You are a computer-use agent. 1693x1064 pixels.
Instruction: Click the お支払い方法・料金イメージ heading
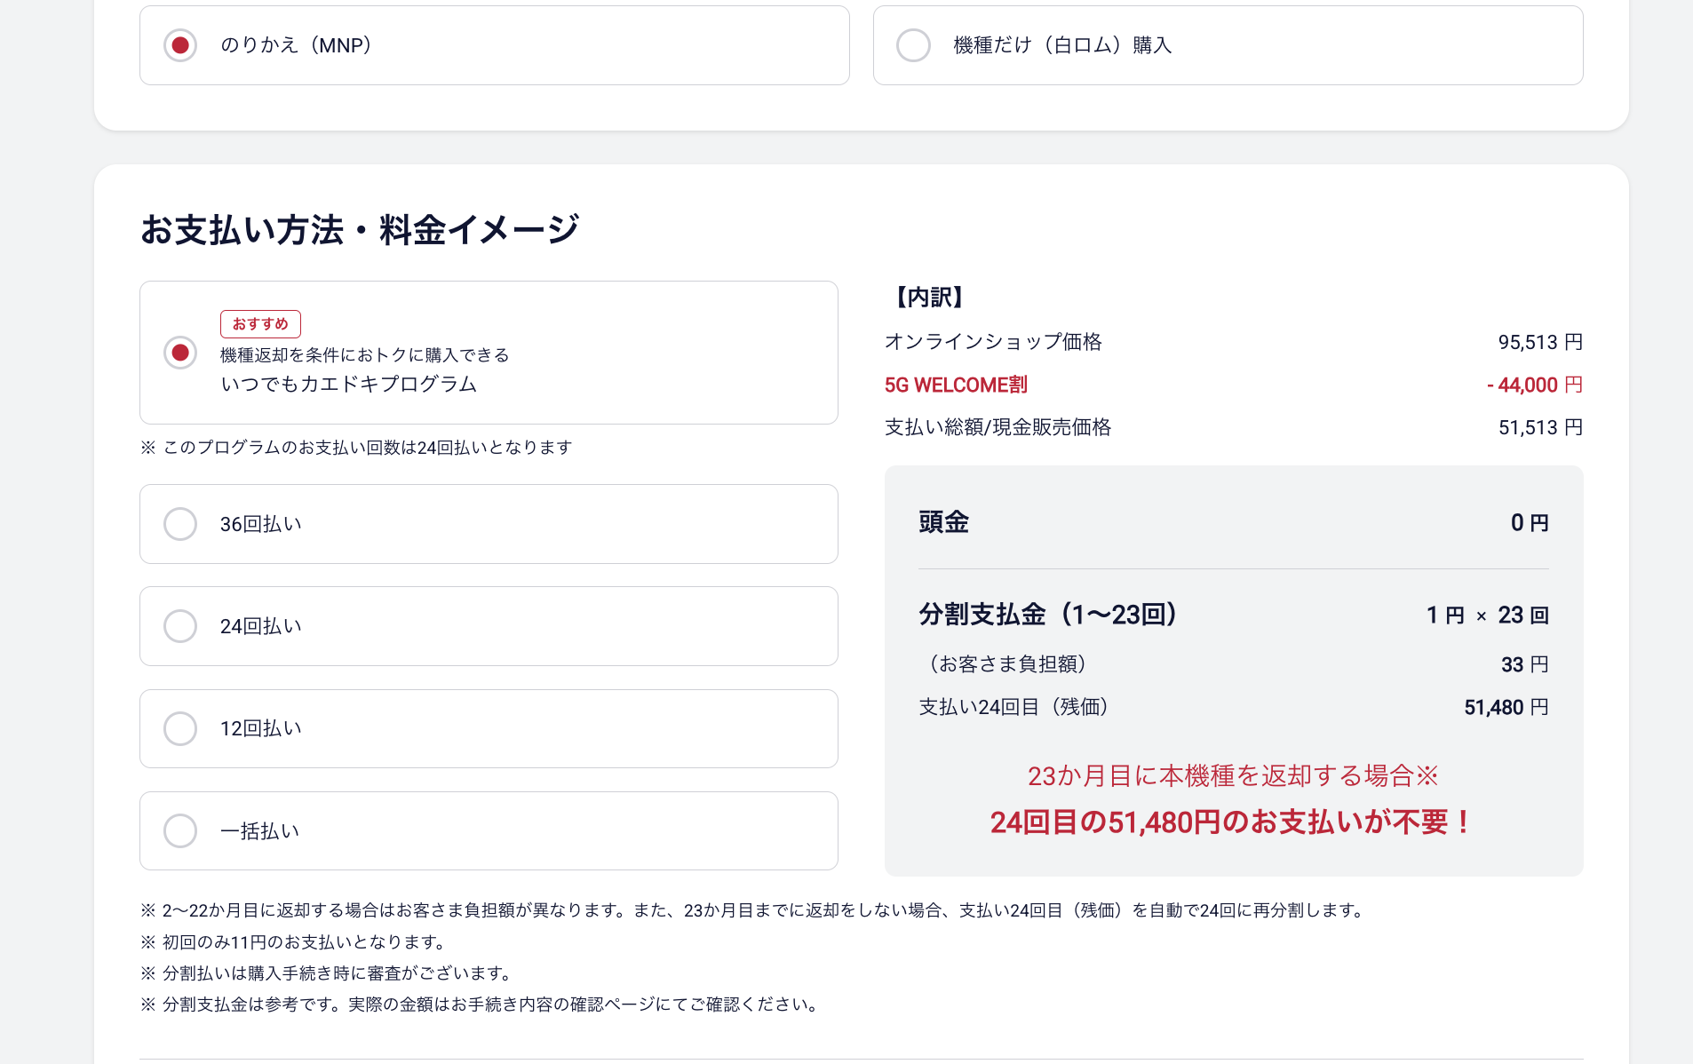360,230
